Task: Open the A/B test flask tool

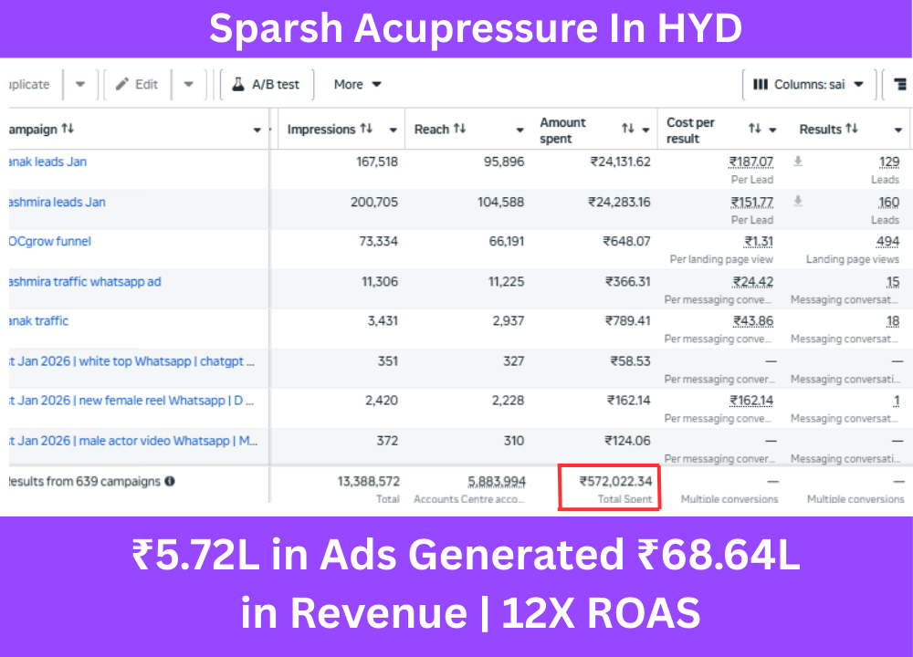Action: tap(266, 84)
